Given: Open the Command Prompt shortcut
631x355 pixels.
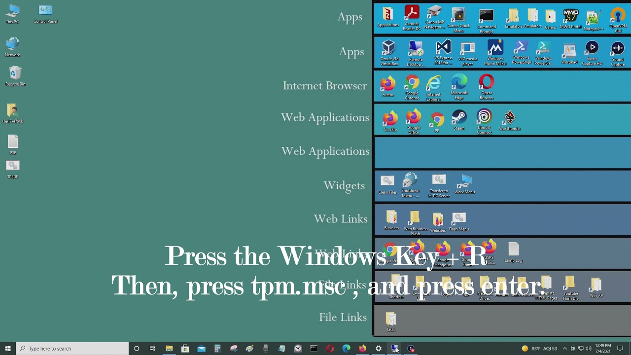Looking at the screenshot, I should [486, 21].
